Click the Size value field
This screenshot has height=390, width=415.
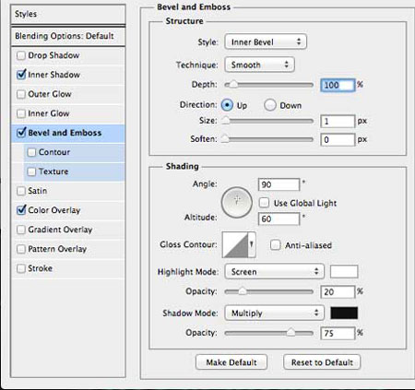[338, 122]
